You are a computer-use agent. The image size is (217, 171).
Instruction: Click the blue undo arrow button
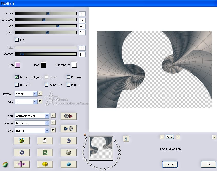69,141
